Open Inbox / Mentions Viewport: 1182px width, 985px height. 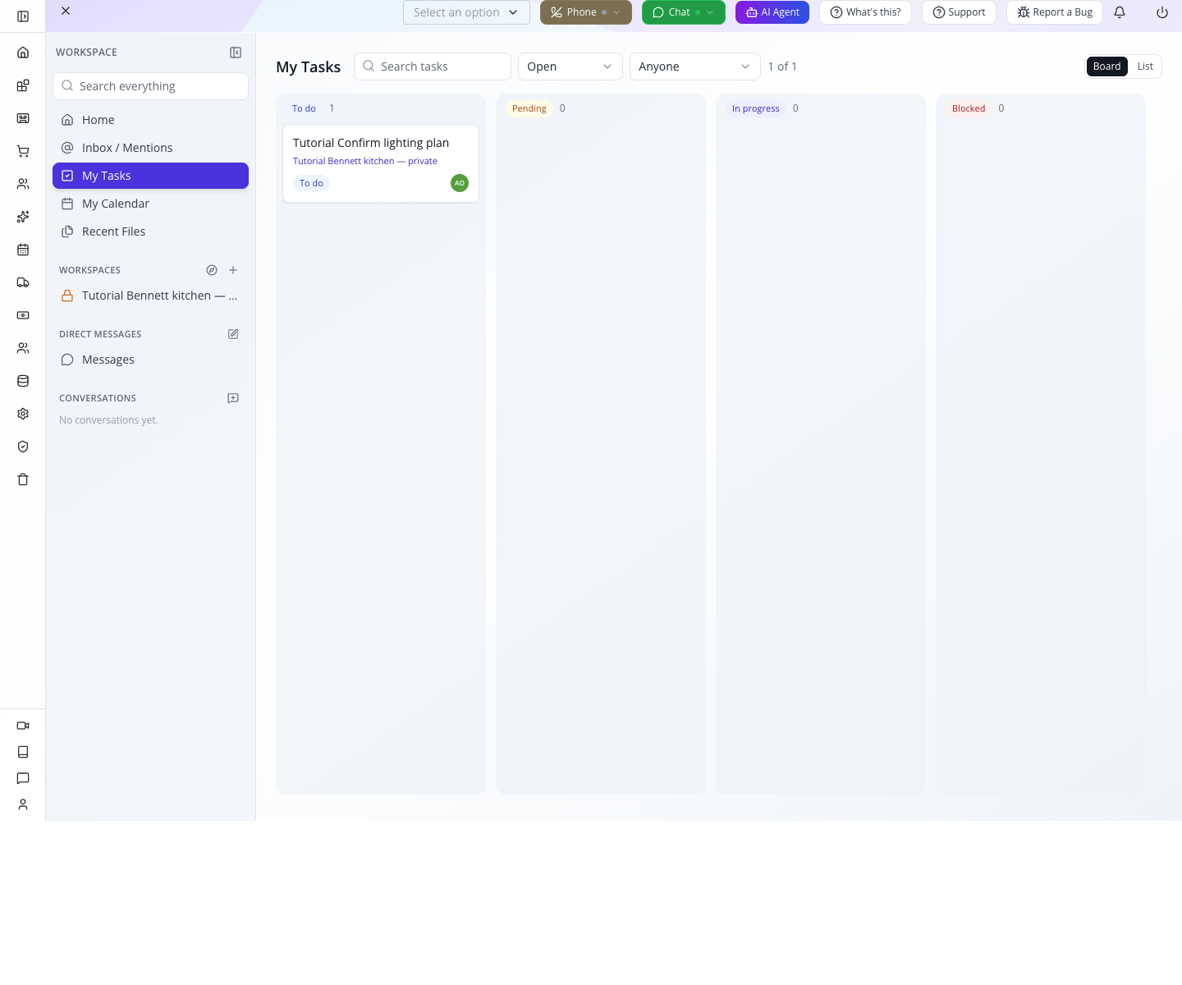150,148
